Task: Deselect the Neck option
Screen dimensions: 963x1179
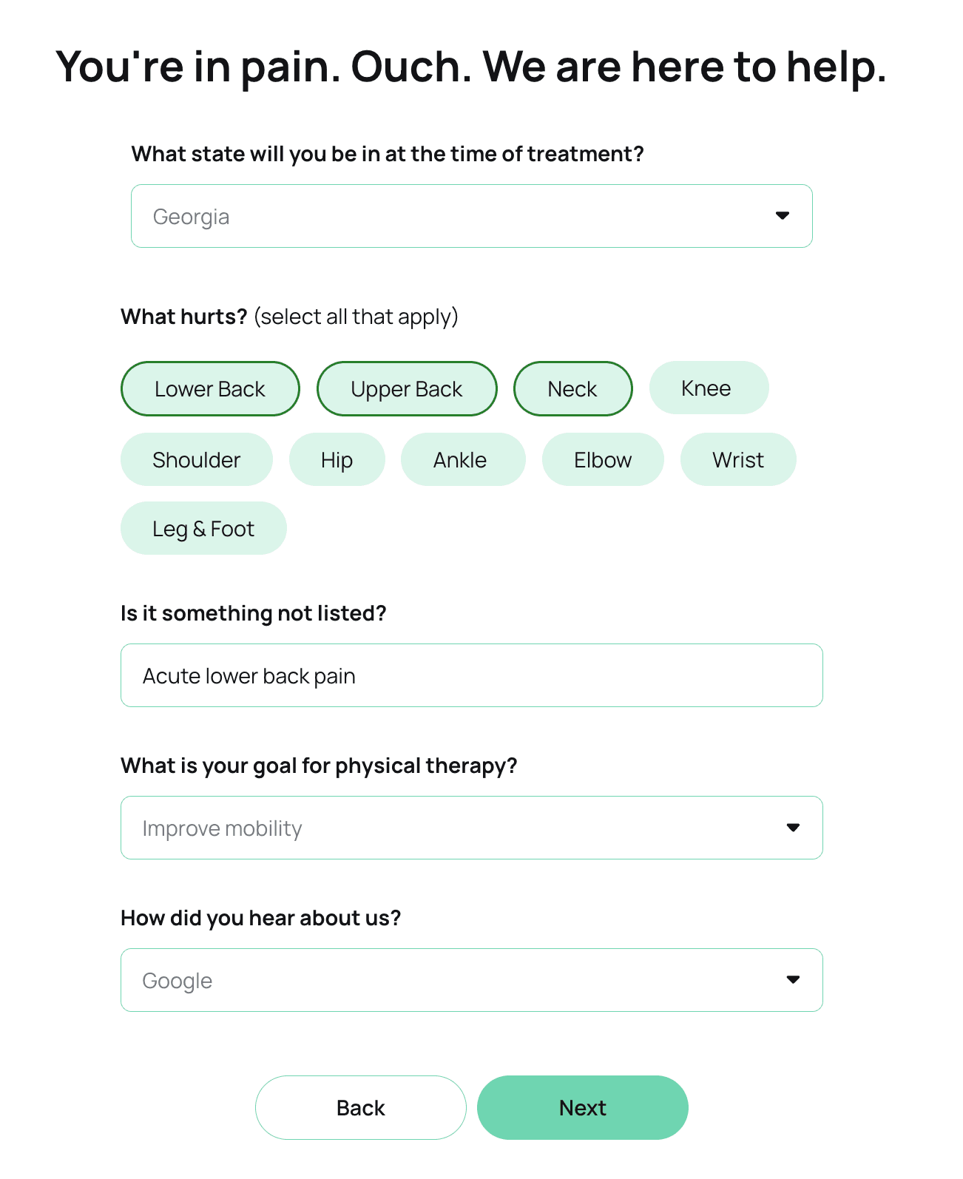Action: (x=572, y=388)
